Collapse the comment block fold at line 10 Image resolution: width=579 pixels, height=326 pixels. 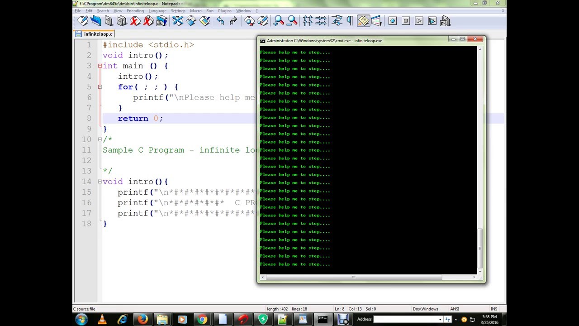100,139
